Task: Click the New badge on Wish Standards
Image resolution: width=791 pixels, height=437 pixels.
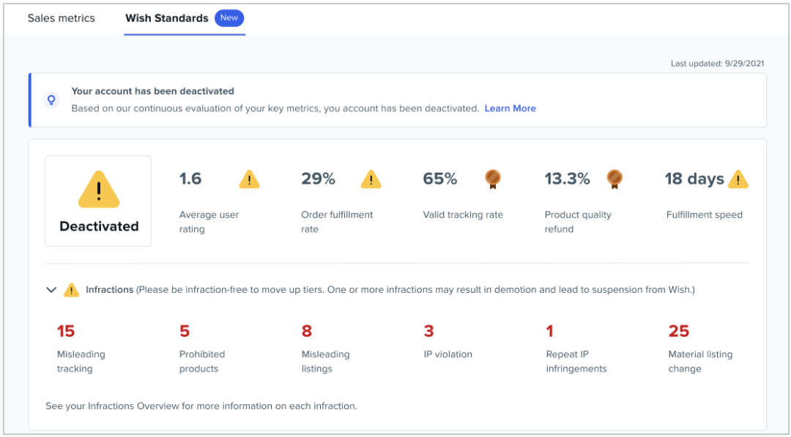Action: coord(229,18)
